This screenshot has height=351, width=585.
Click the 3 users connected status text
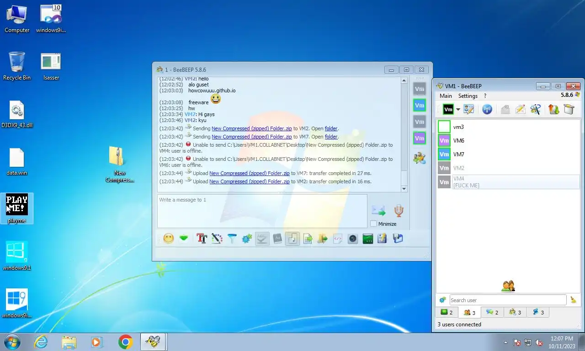click(x=459, y=324)
